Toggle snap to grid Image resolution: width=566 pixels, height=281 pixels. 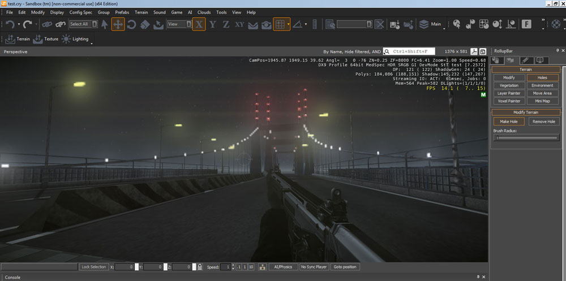280,24
